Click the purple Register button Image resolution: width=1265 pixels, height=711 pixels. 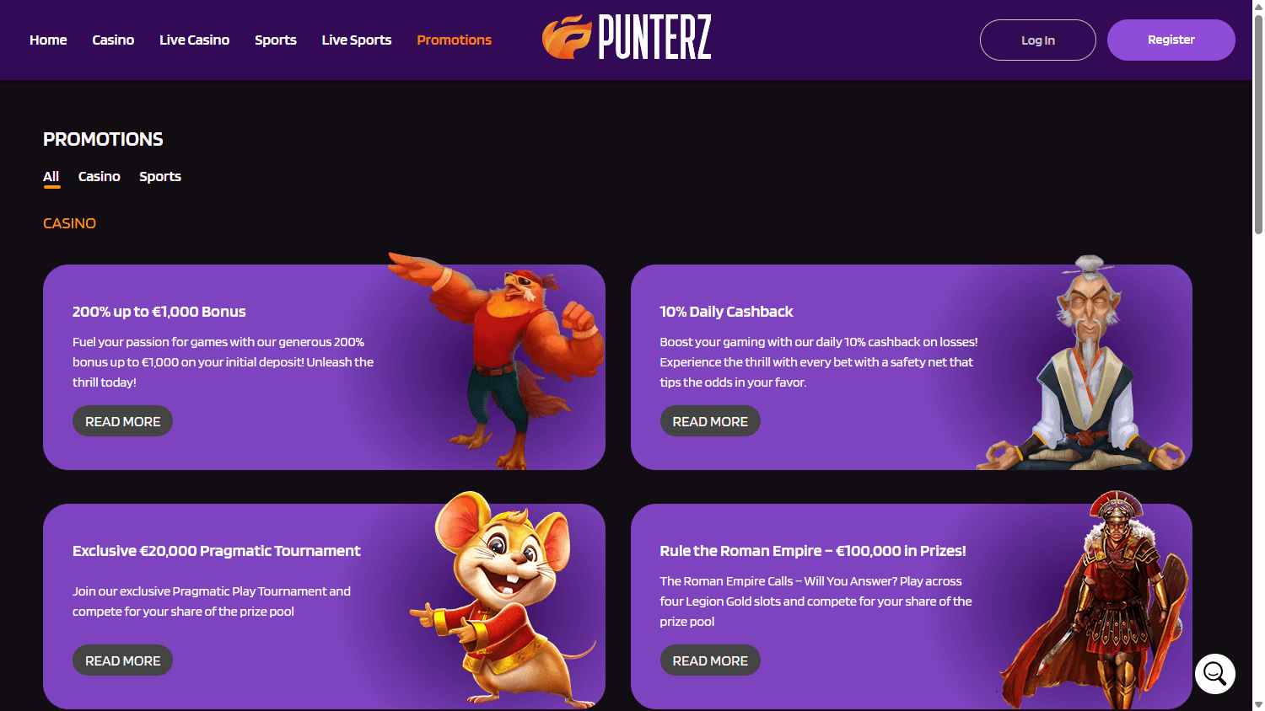[x=1171, y=40]
